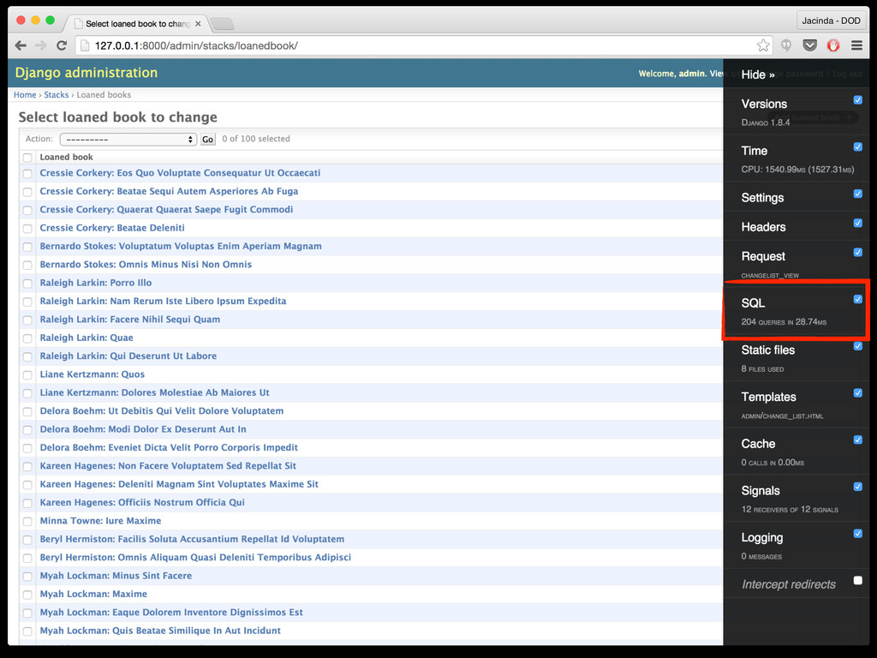
Task: Click the Jacinda - DOD profile button
Action: point(831,21)
